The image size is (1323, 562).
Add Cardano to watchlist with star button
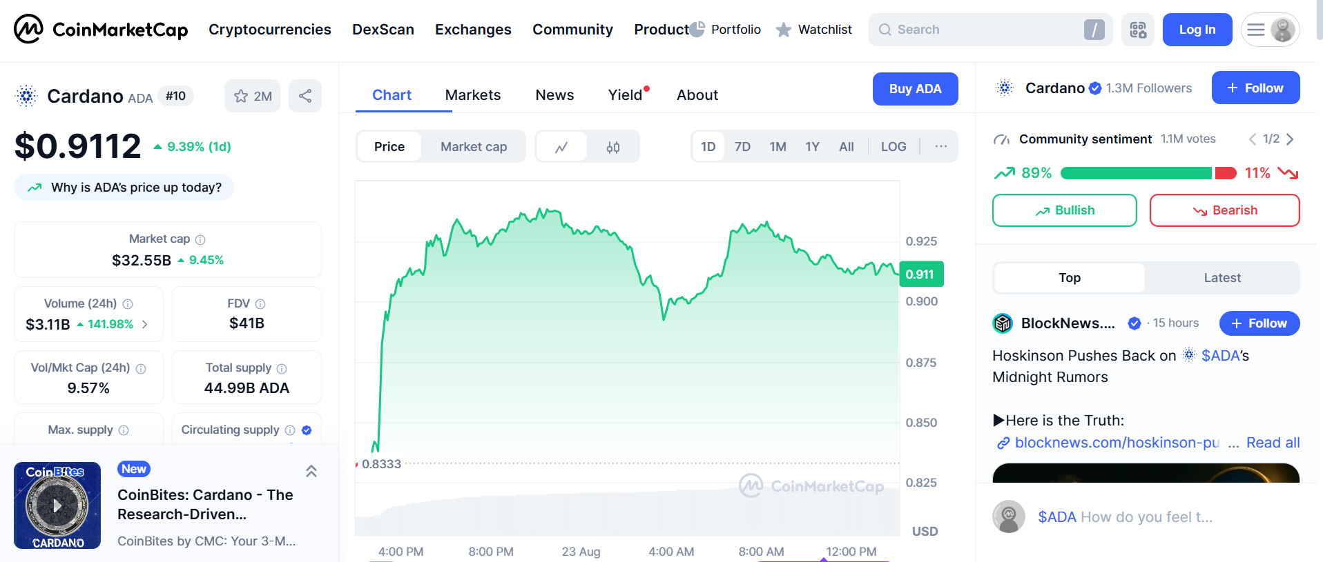pos(253,96)
